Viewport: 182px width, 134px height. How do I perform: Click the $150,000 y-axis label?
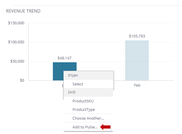(x=16, y=23)
